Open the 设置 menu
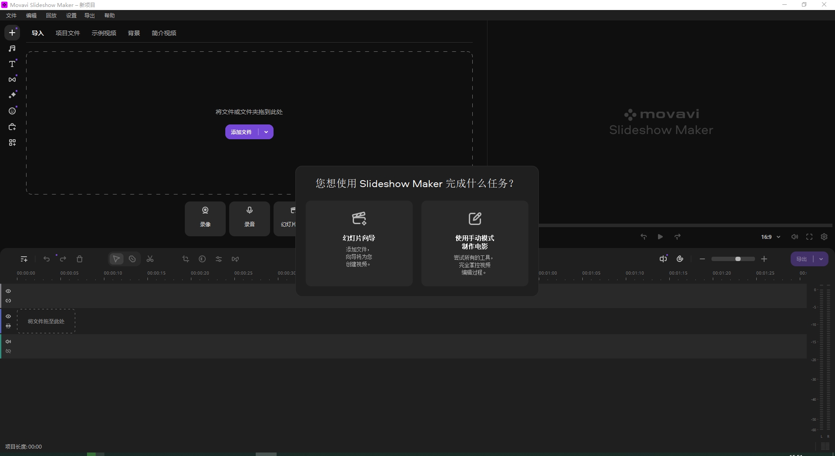Screen dimensions: 835x456 pyautogui.click(x=71, y=15)
